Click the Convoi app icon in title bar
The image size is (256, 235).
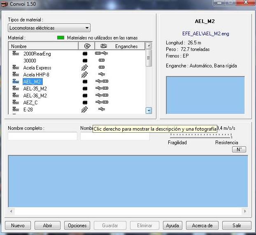[5, 4]
